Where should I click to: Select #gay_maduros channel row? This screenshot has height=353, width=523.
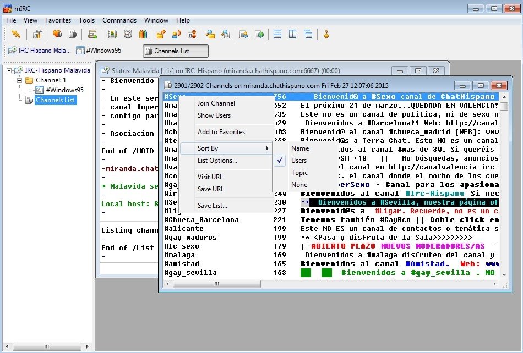pyautogui.click(x=331, y=238)
